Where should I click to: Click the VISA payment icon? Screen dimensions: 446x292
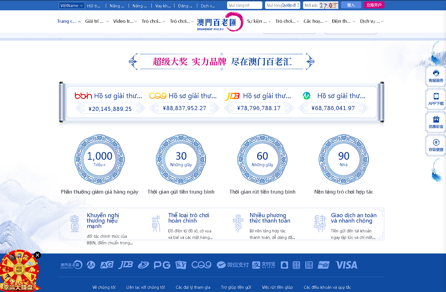coord(346,265)
